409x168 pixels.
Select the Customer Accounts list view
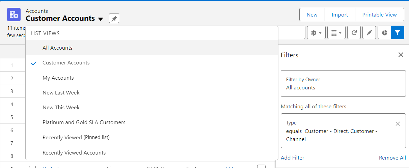coord(152,63)
